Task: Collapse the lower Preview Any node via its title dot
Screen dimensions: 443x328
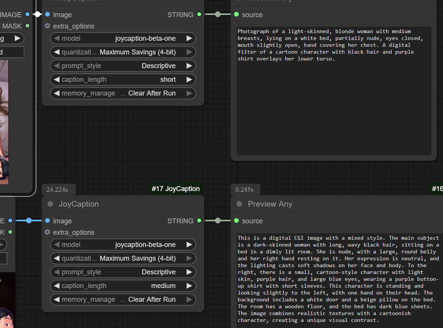Action: pos(239,204)
